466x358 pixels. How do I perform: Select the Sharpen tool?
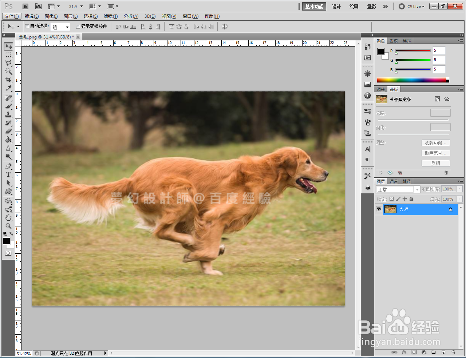pyautogui.click(x=8, y=148)
